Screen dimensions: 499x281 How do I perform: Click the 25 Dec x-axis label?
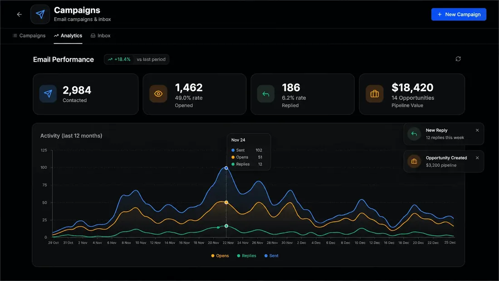[x=450, y=242]
